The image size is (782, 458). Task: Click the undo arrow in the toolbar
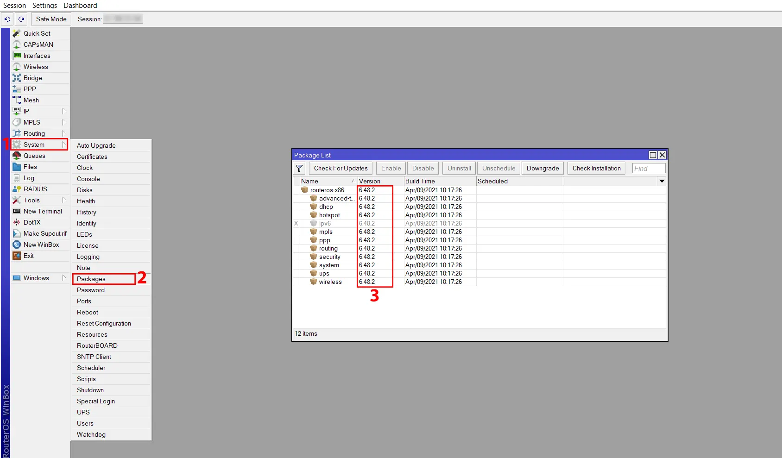(7, 19)
